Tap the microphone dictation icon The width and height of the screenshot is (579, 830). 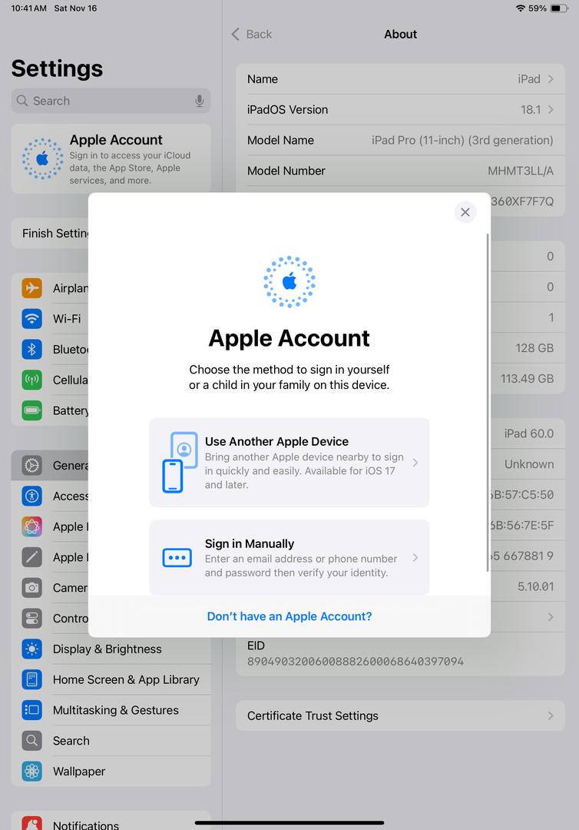point(200,101)
